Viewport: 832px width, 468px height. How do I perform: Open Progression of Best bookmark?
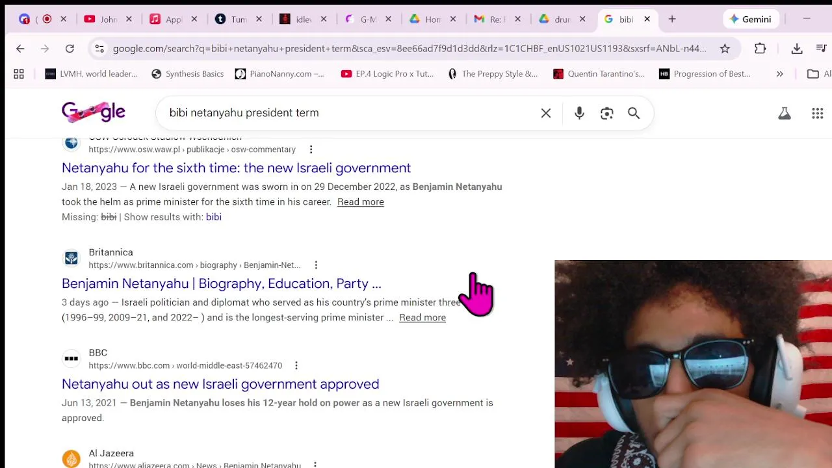[x=705, y=74]
